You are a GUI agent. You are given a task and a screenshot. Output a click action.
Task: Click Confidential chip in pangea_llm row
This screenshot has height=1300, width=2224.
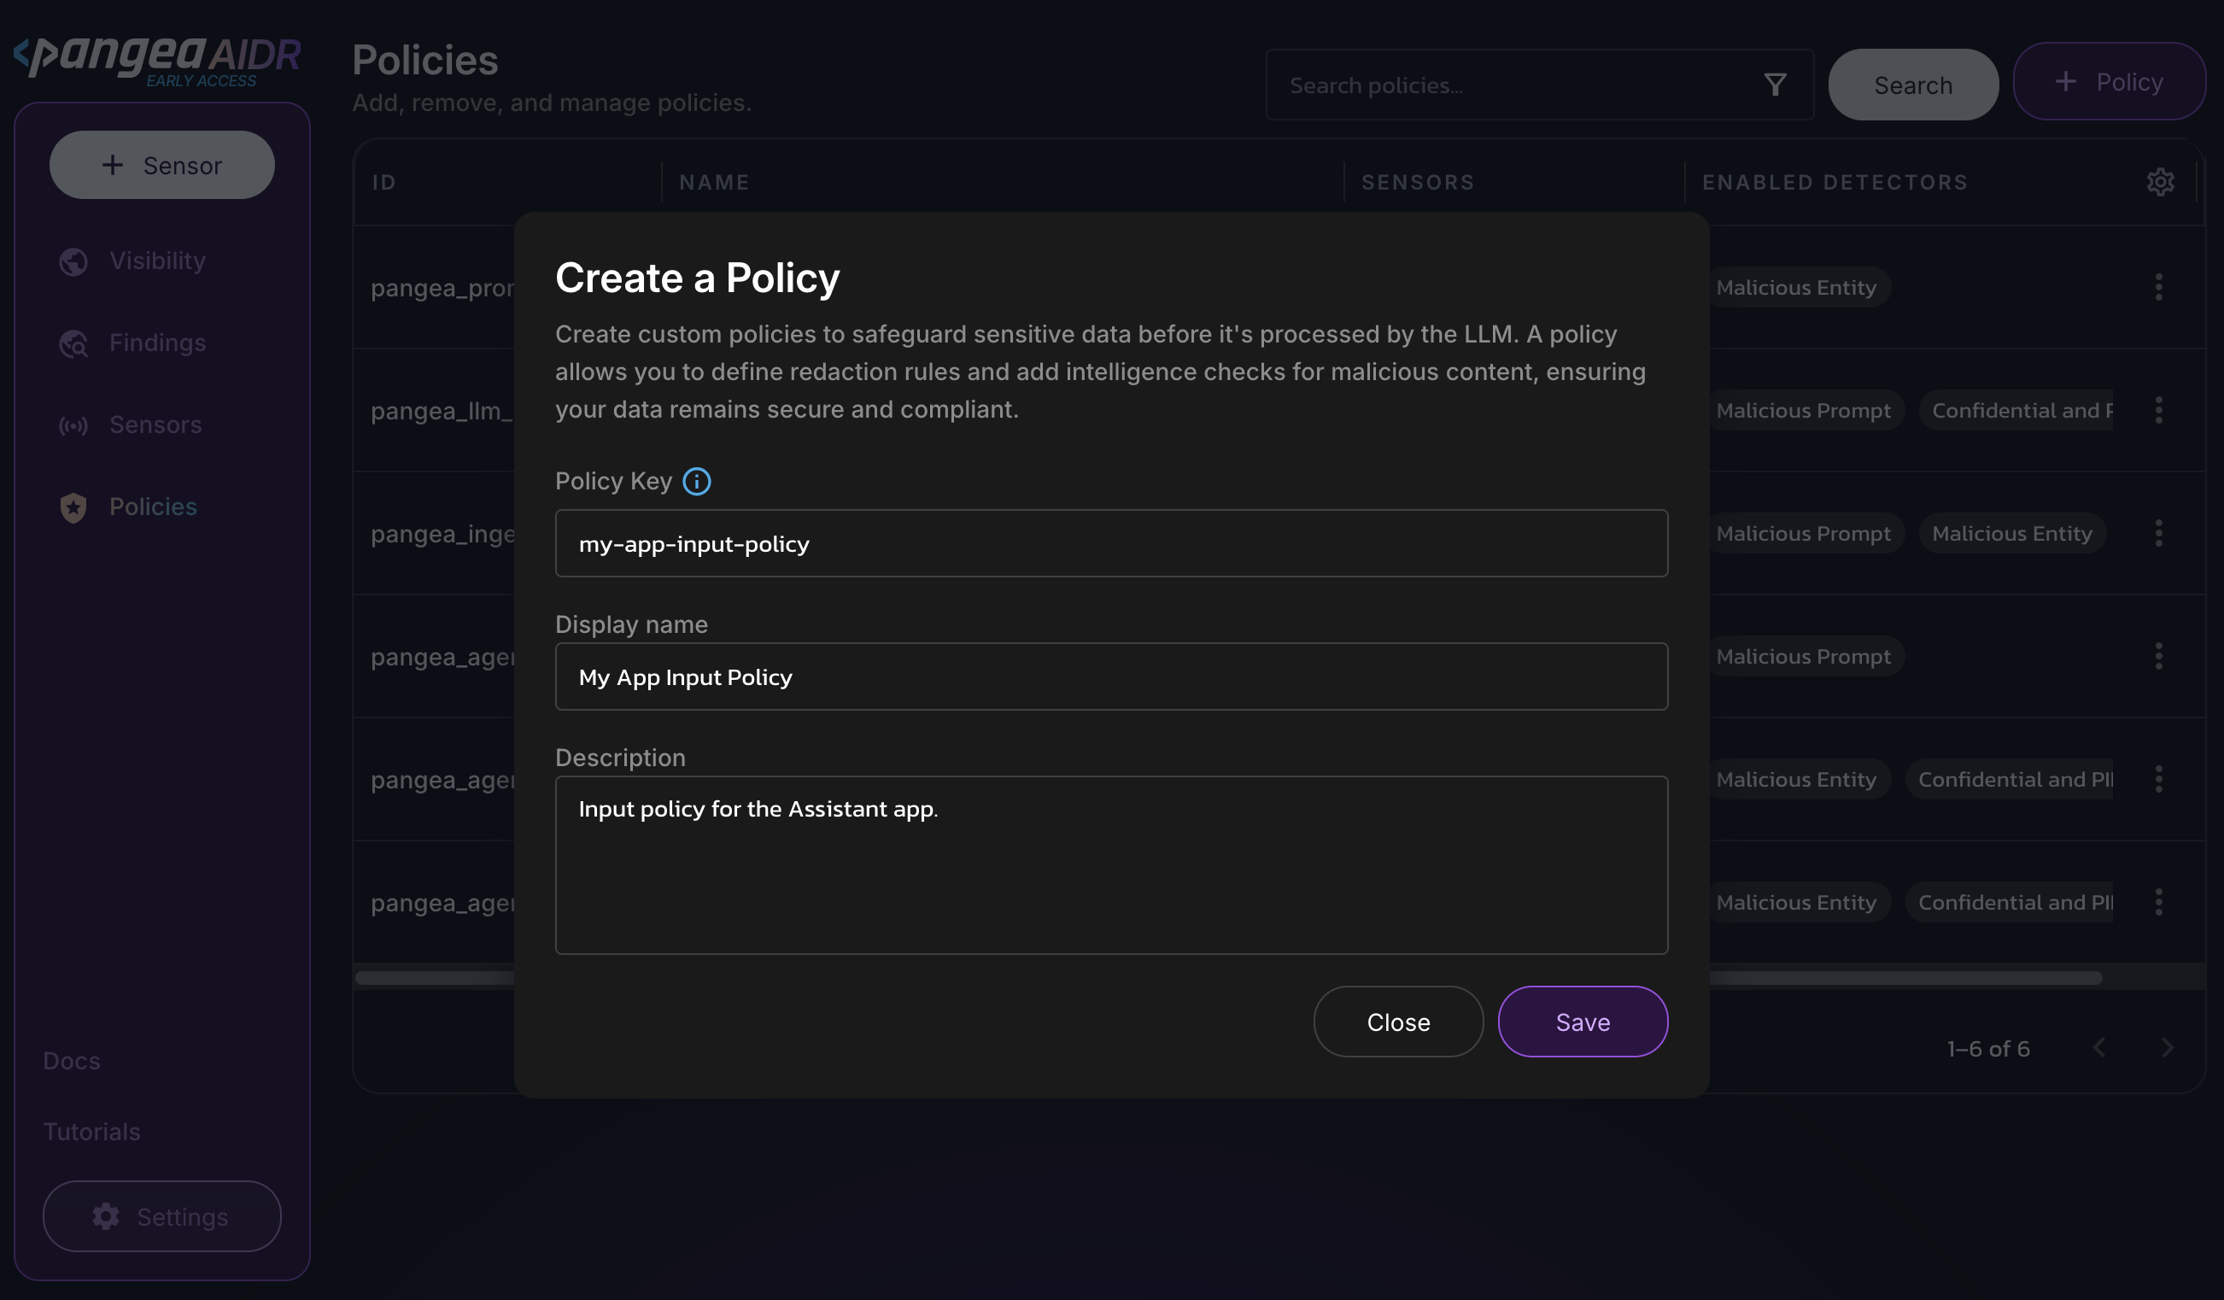pyautogui.click(x=2016, y=410)
